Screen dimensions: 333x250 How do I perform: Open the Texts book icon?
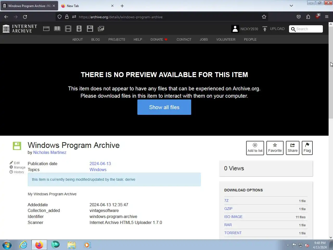[57, 29]
